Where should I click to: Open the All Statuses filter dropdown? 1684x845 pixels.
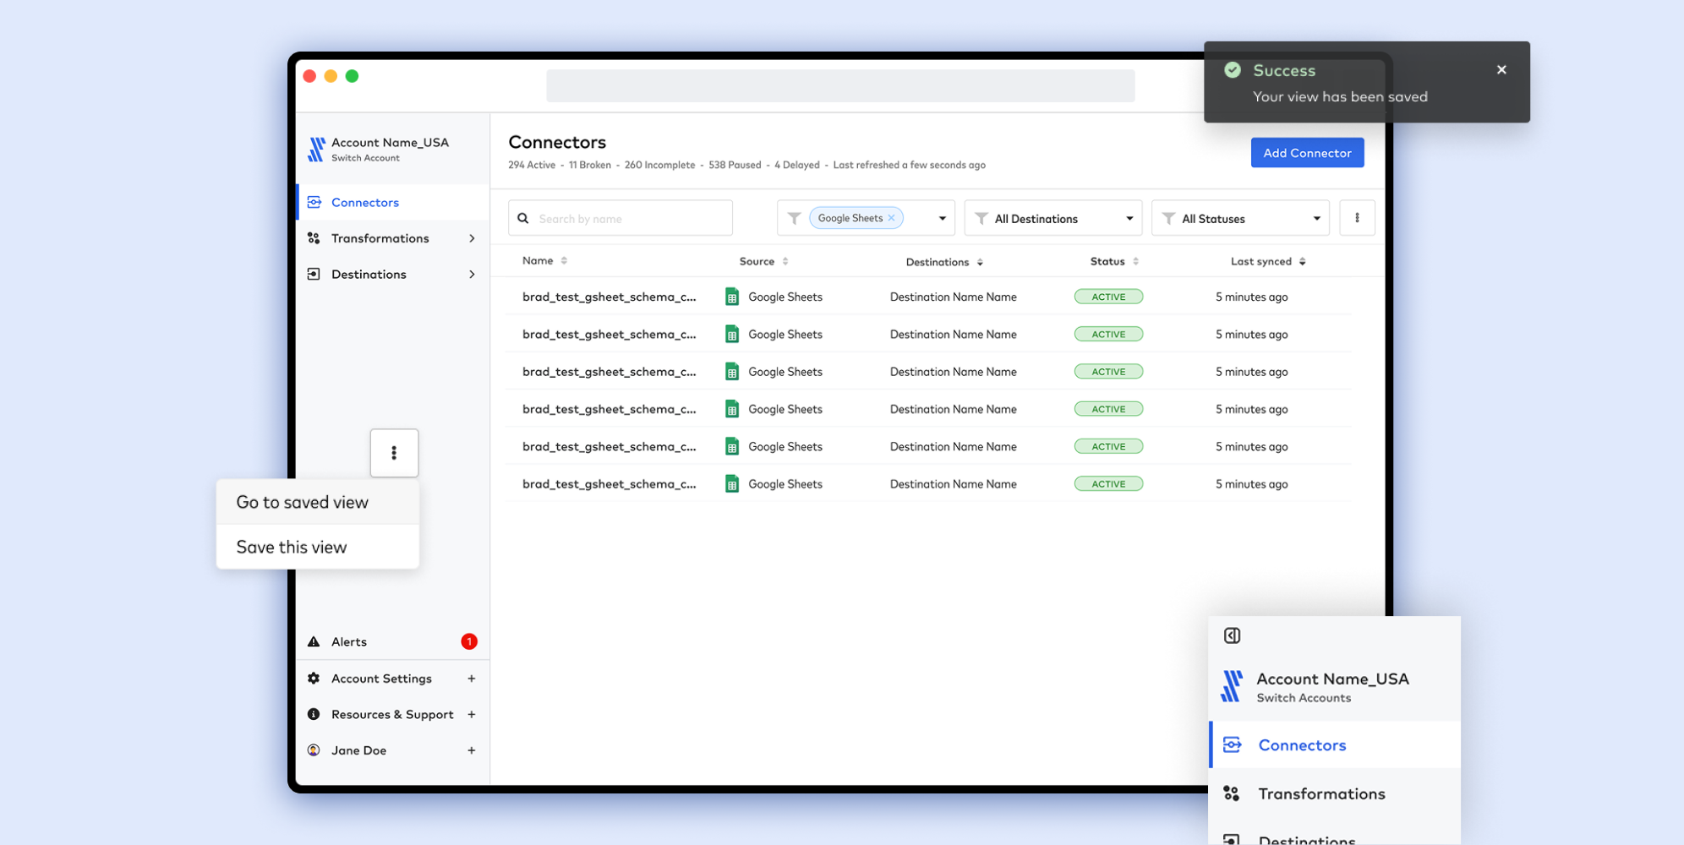[1239, 219]
